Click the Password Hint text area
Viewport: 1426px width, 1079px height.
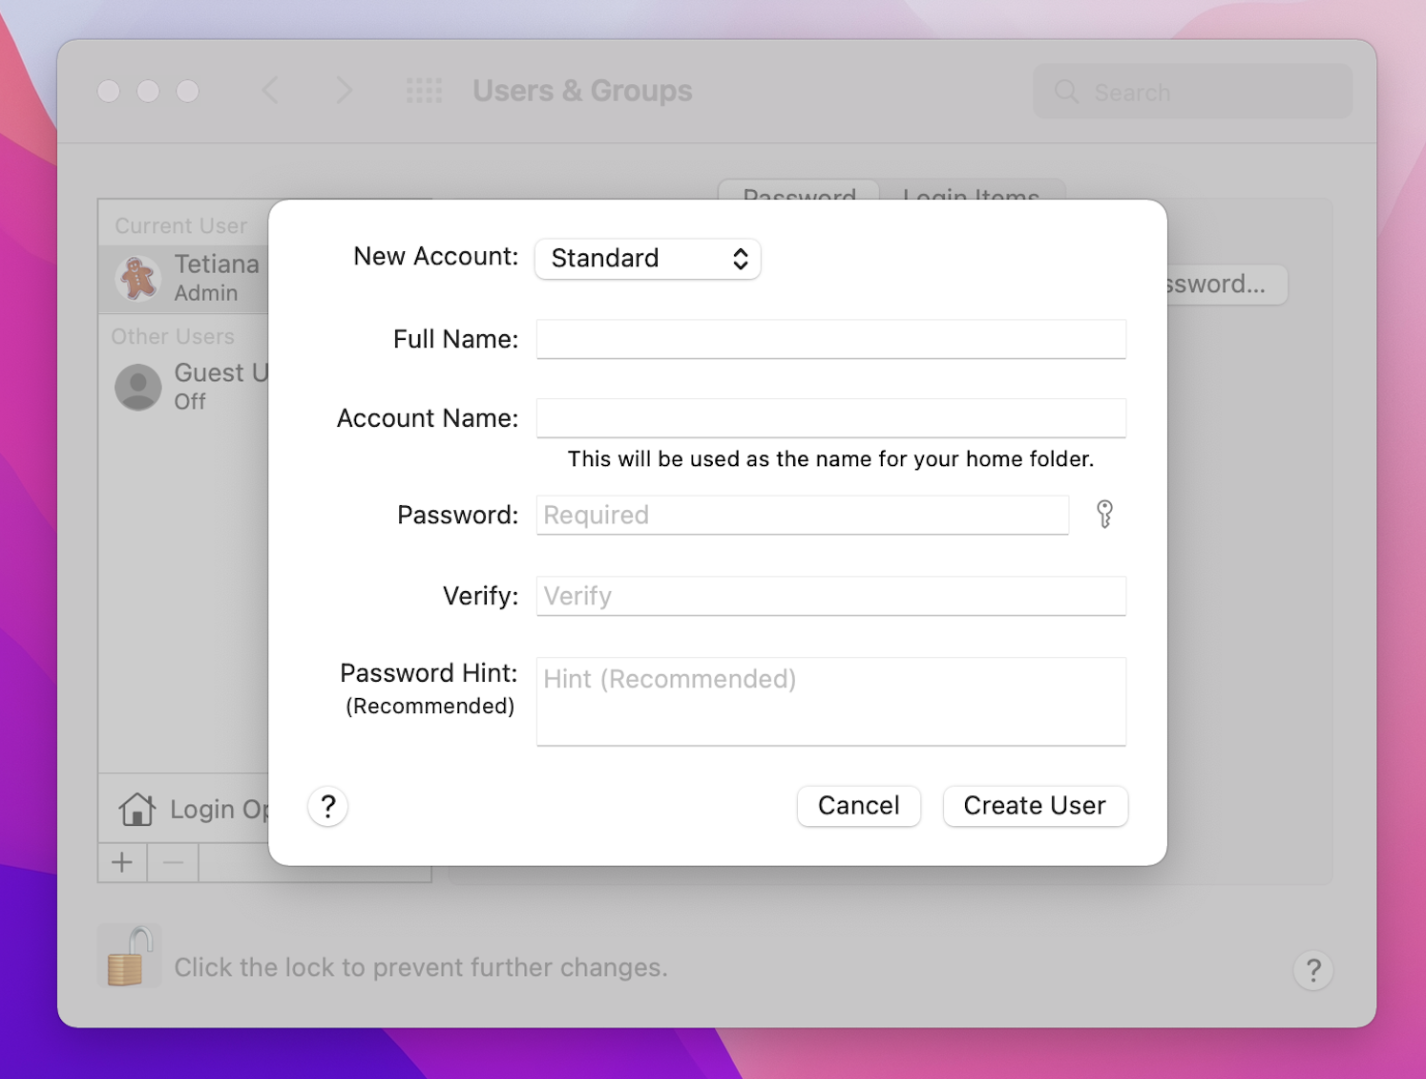pos(830,700)
